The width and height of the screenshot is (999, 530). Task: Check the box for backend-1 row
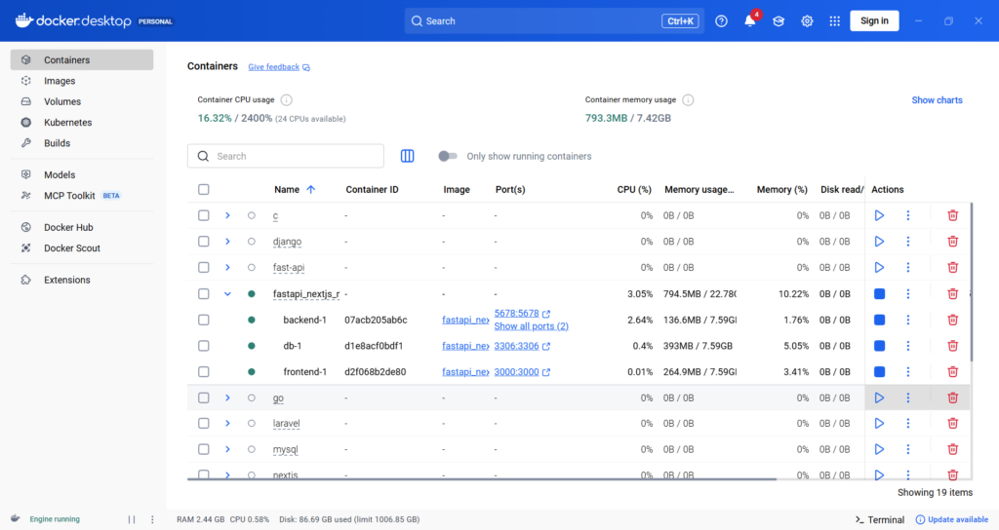pyautogui.click(x=203, y=320)
